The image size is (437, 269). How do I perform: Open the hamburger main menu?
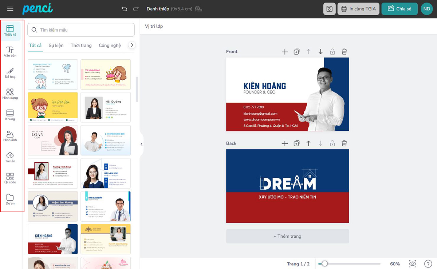point(10,9)
